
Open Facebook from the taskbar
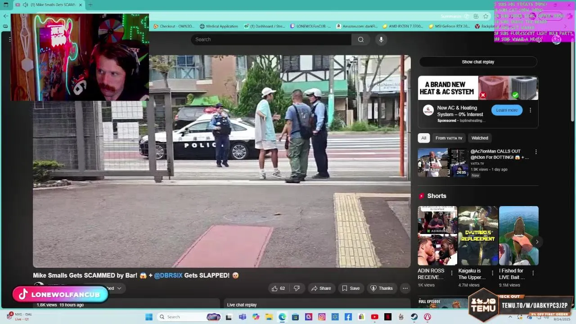click(x=348, y=317)
